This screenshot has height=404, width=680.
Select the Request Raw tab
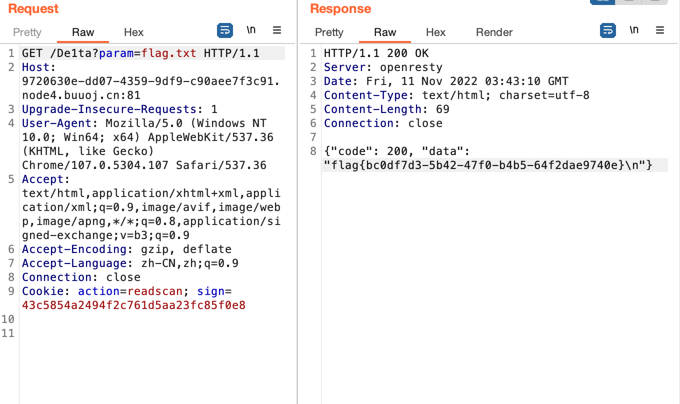83,32
